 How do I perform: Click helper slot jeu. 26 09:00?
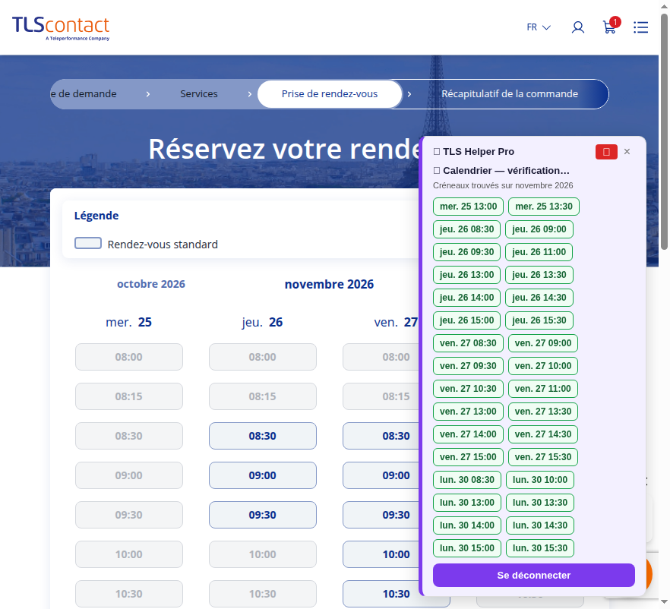pos(539,229)
